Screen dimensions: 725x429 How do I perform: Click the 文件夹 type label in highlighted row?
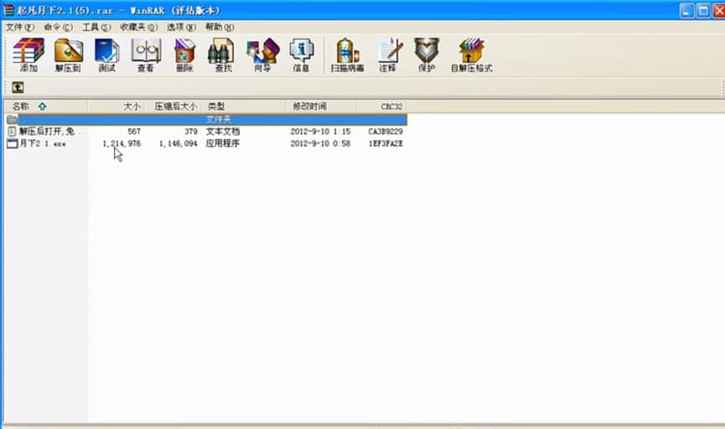tap(219, 119)
